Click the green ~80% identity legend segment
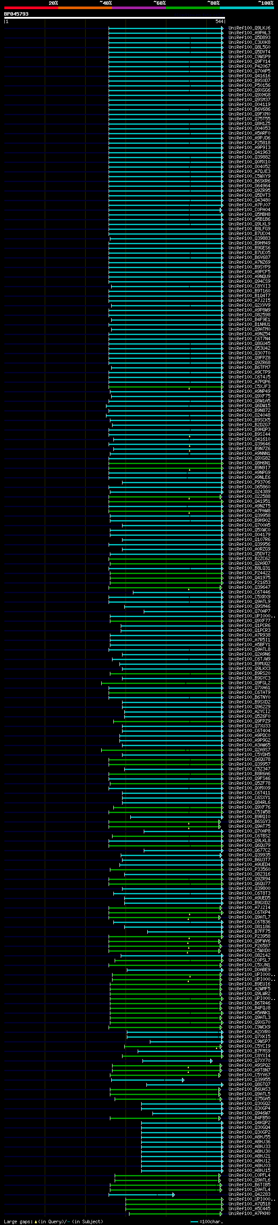 [192, 8]
